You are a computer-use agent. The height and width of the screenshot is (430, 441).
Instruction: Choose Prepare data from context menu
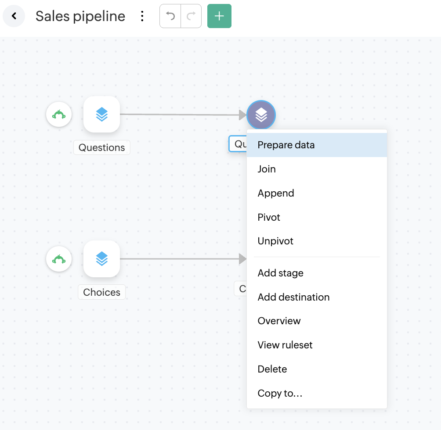[286, 145]
